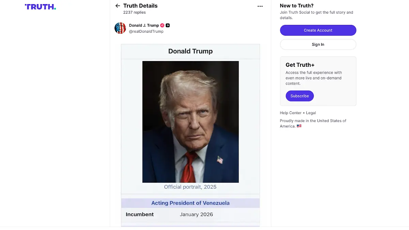Click the "Acting President of Venezuela" banner
The image size is (409, 230).
click(x=190, y=203)
